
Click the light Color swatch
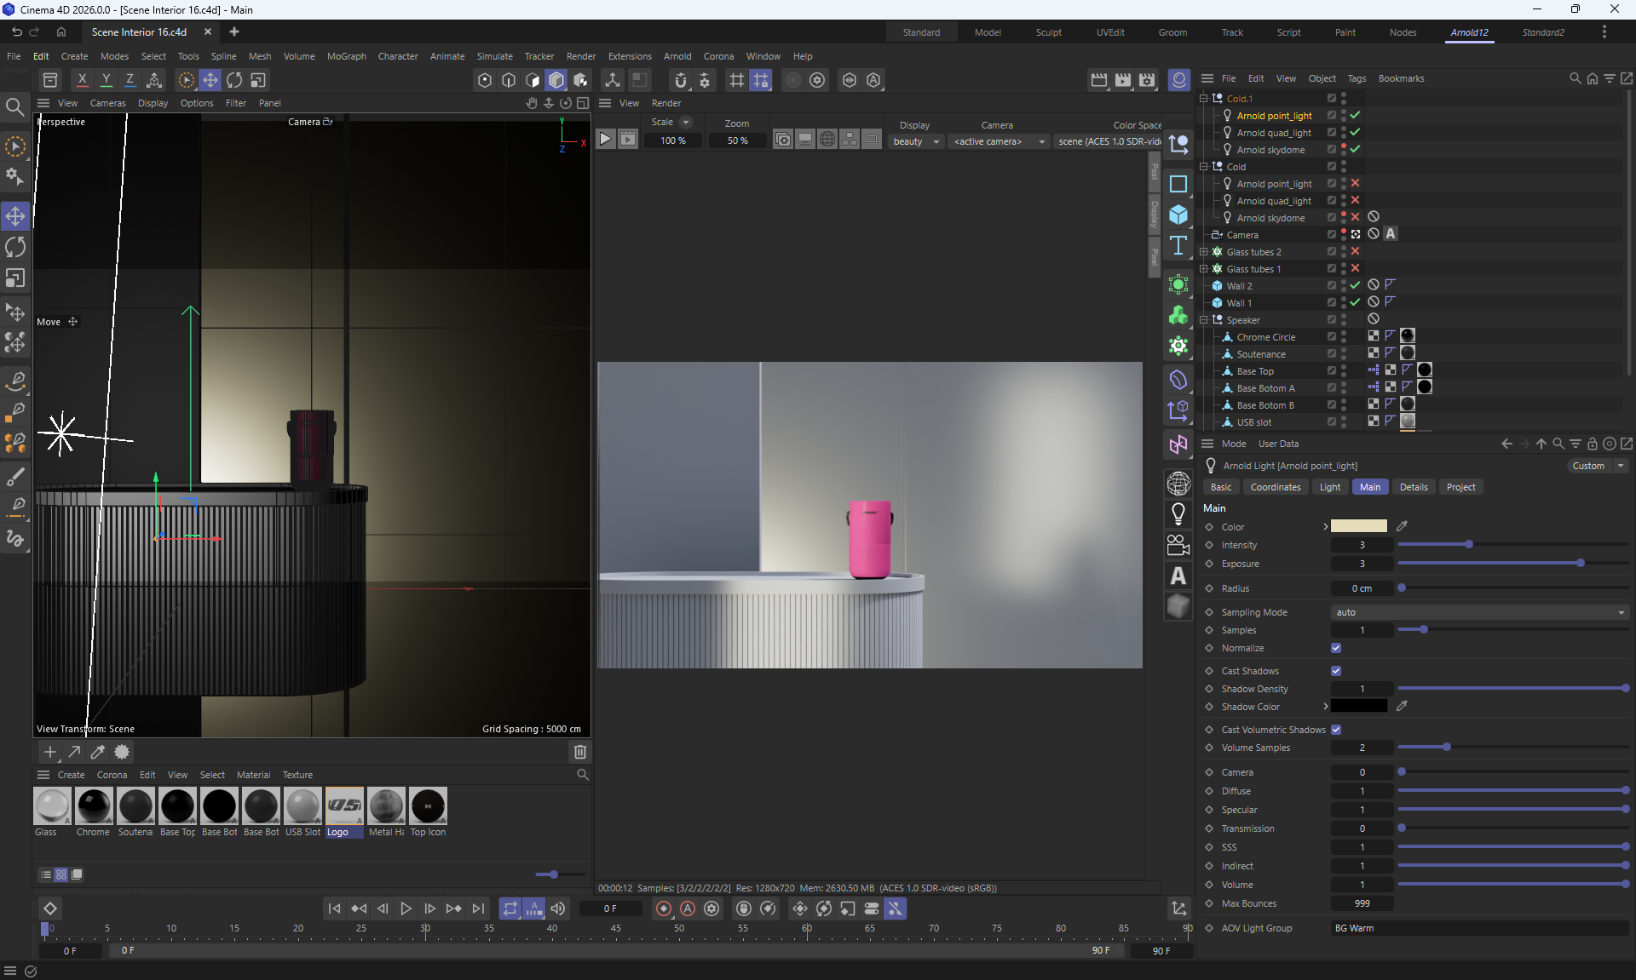[x=1358, y=526]
